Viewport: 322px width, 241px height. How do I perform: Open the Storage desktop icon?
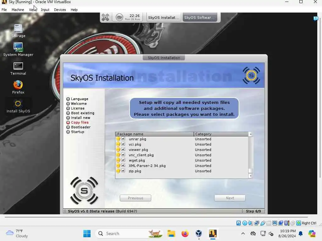point(18,31)
